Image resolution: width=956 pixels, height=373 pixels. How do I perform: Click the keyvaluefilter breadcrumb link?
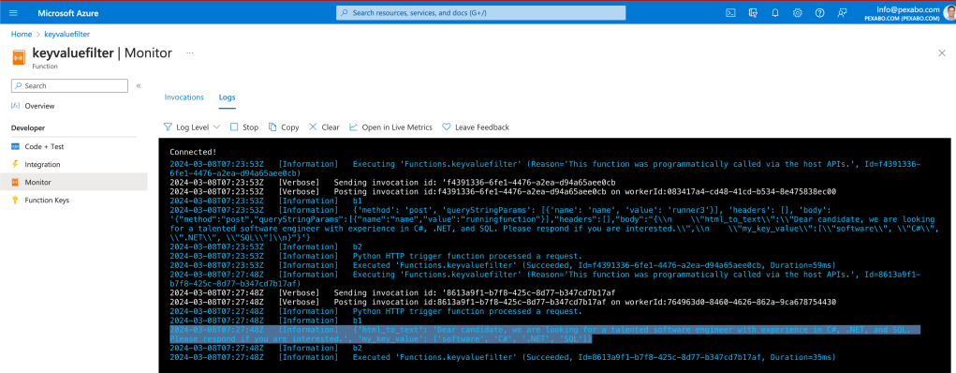point(67,34)
